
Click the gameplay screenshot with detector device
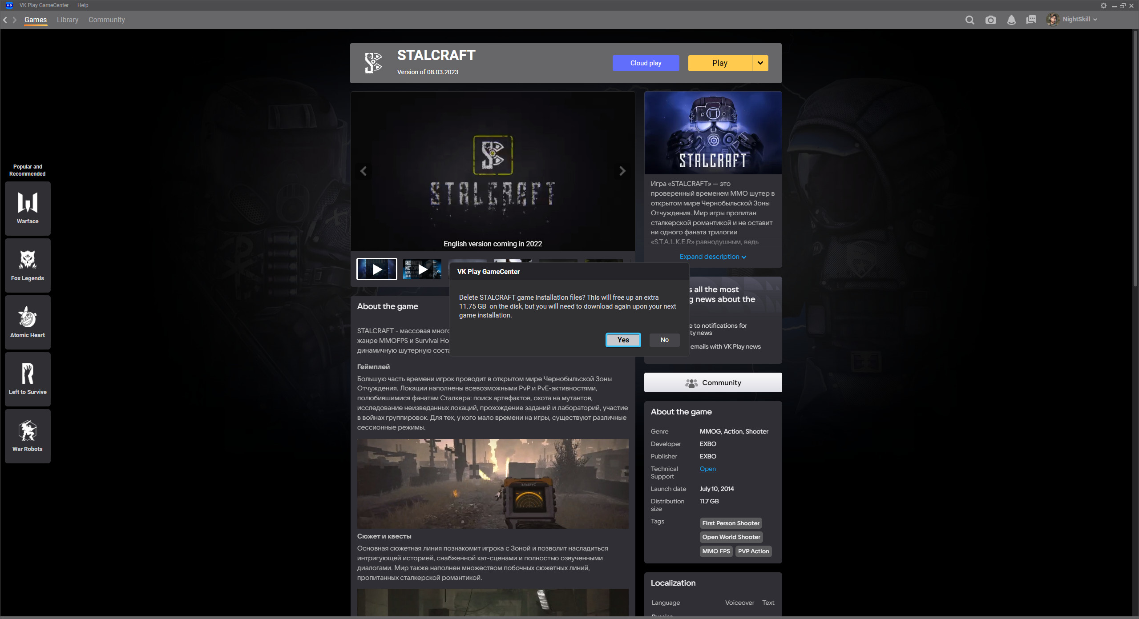pos(493,484)
